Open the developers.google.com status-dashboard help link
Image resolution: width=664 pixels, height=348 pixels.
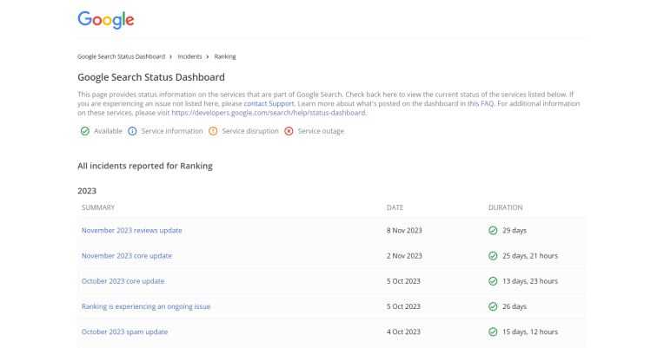269,113
